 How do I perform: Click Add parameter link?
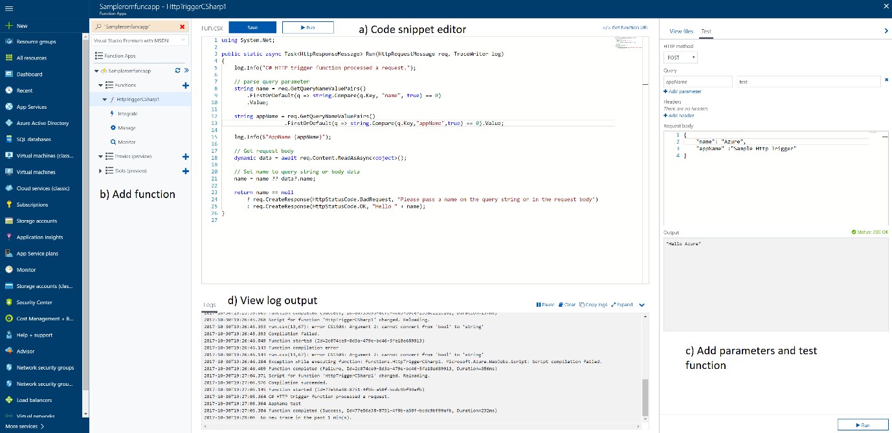682,92
